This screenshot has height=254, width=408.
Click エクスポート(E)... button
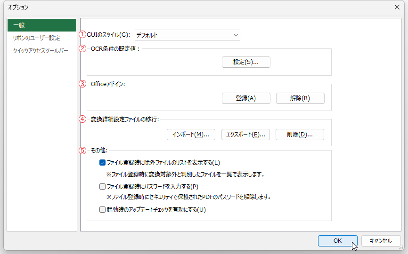245,135
